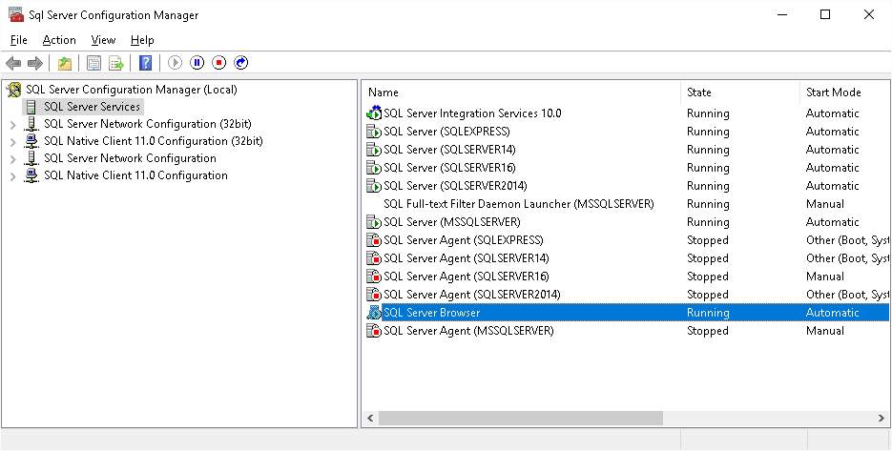Click the SQL Server (SQLEXPRESS) service icon

pyautogui.click(x=374, y=132)
